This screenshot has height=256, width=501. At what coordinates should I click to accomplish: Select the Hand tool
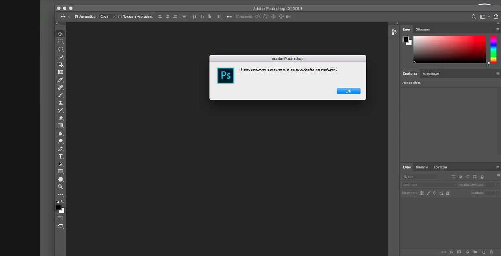pyautogui.click(x=60, y=179)
